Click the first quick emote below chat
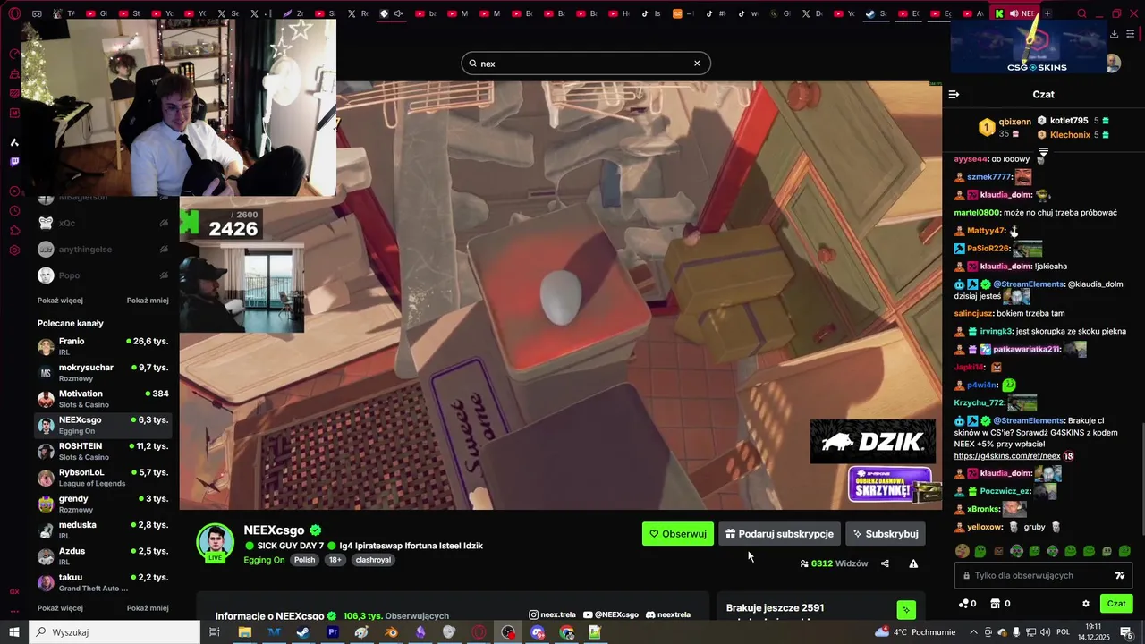This screenshot has width=1145, height=644. tap(963, 551)
